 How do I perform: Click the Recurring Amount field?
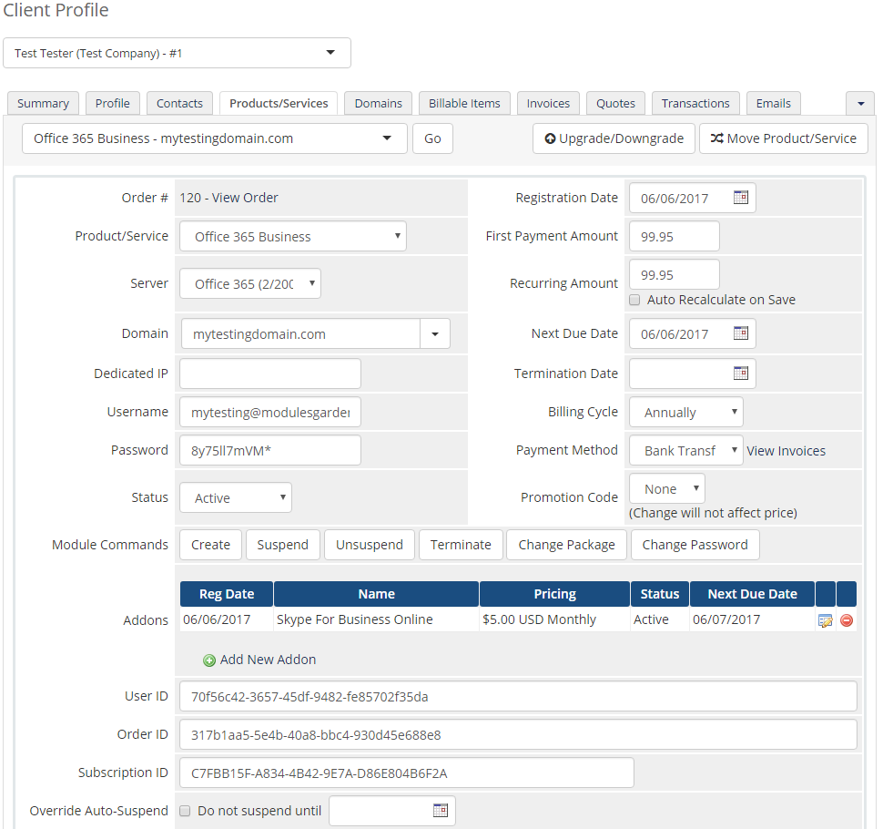point(674,274)
